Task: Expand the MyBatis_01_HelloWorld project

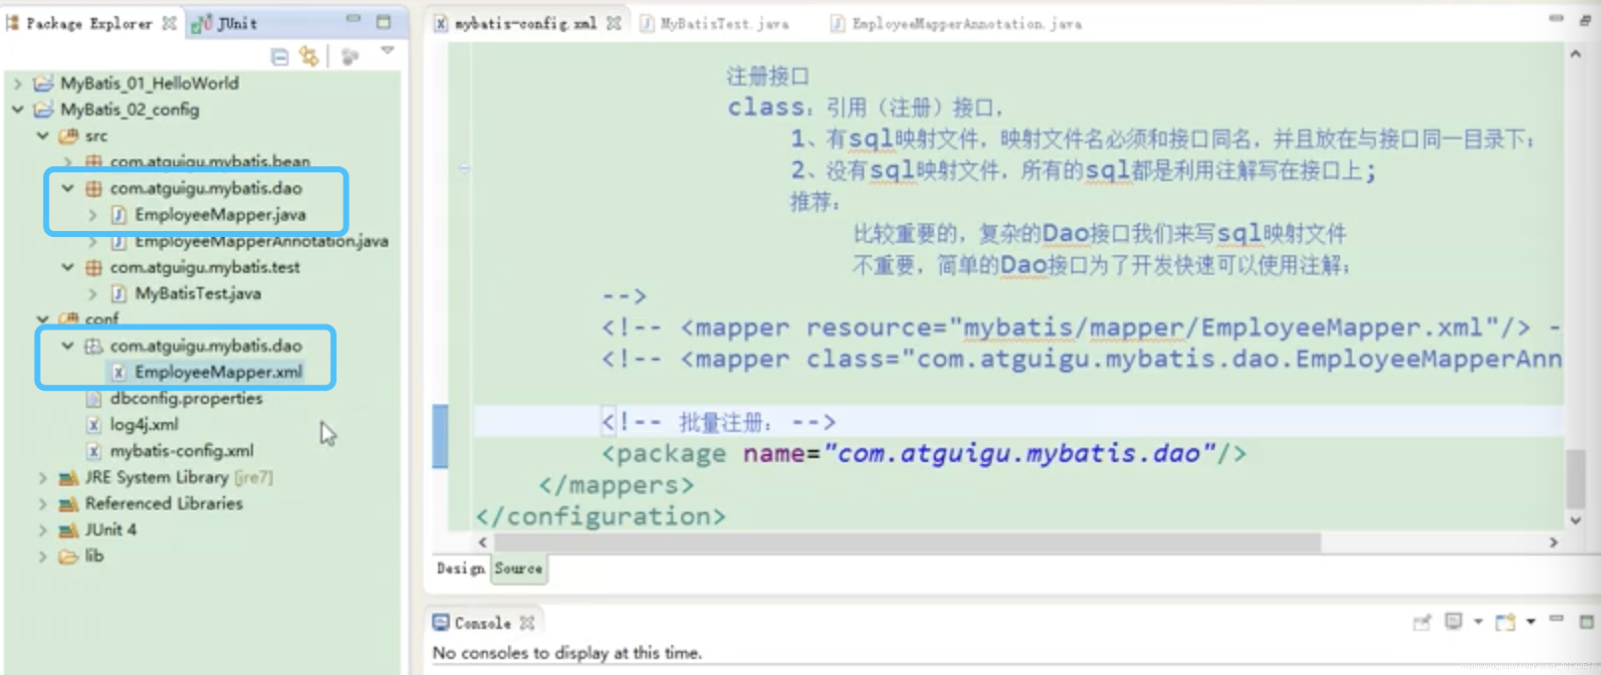Action: point(17,83)
